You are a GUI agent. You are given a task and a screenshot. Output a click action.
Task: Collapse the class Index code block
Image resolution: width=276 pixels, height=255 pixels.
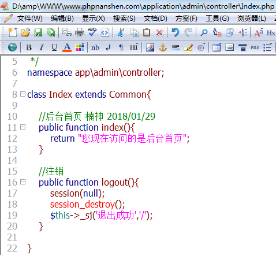[x=23, y=94]
